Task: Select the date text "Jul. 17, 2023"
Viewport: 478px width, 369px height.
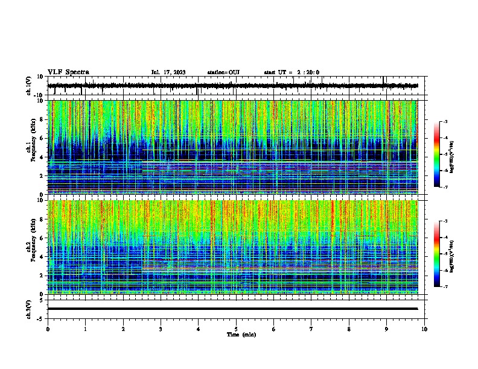Action: point(168,72)
